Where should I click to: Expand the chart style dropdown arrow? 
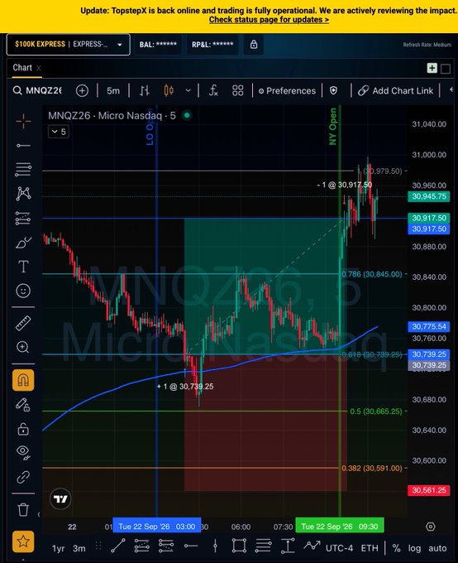[x=188, y=91]
